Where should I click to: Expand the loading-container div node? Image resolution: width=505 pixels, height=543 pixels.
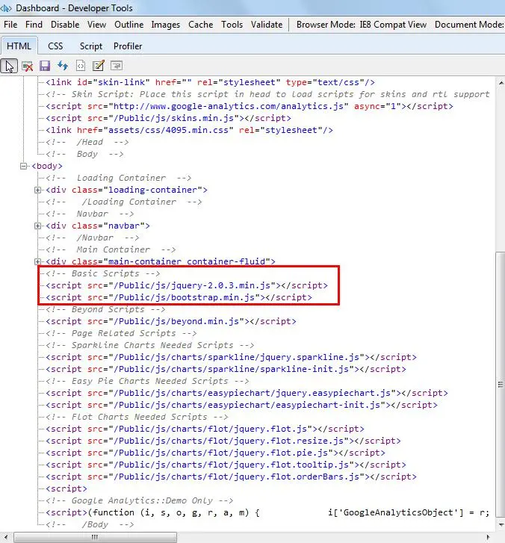pyautogui.click(x=38, y=190)
